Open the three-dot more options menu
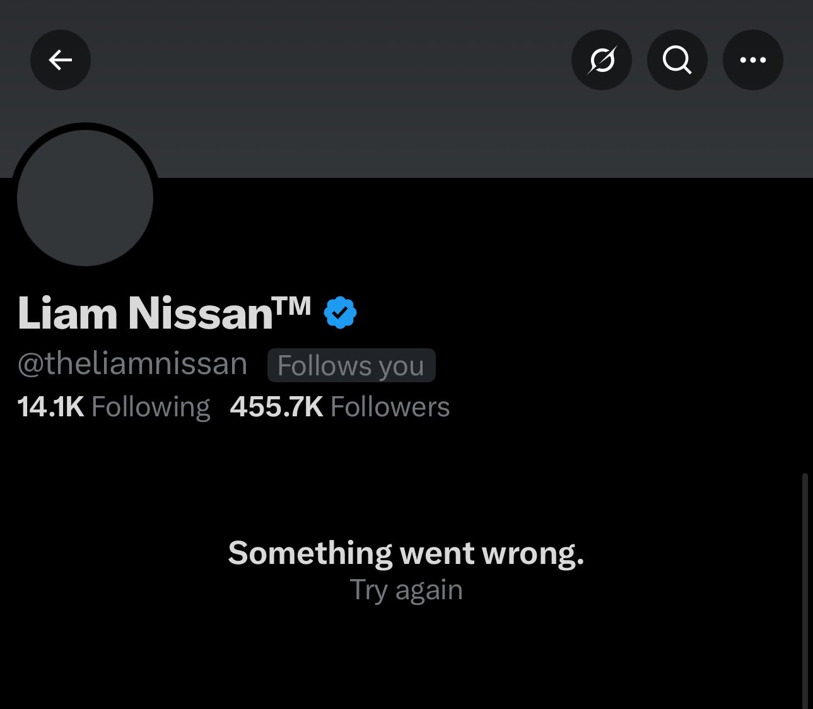This screenshot has height=709, width=813. [x=753, y=60]
